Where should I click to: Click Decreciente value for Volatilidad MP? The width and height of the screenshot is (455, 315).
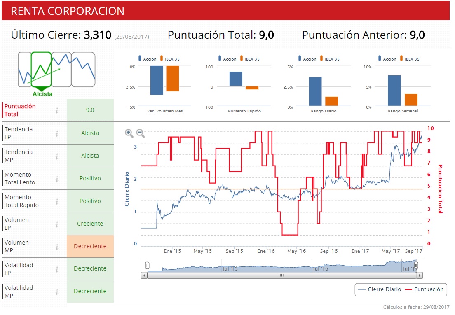click(90, 291)
